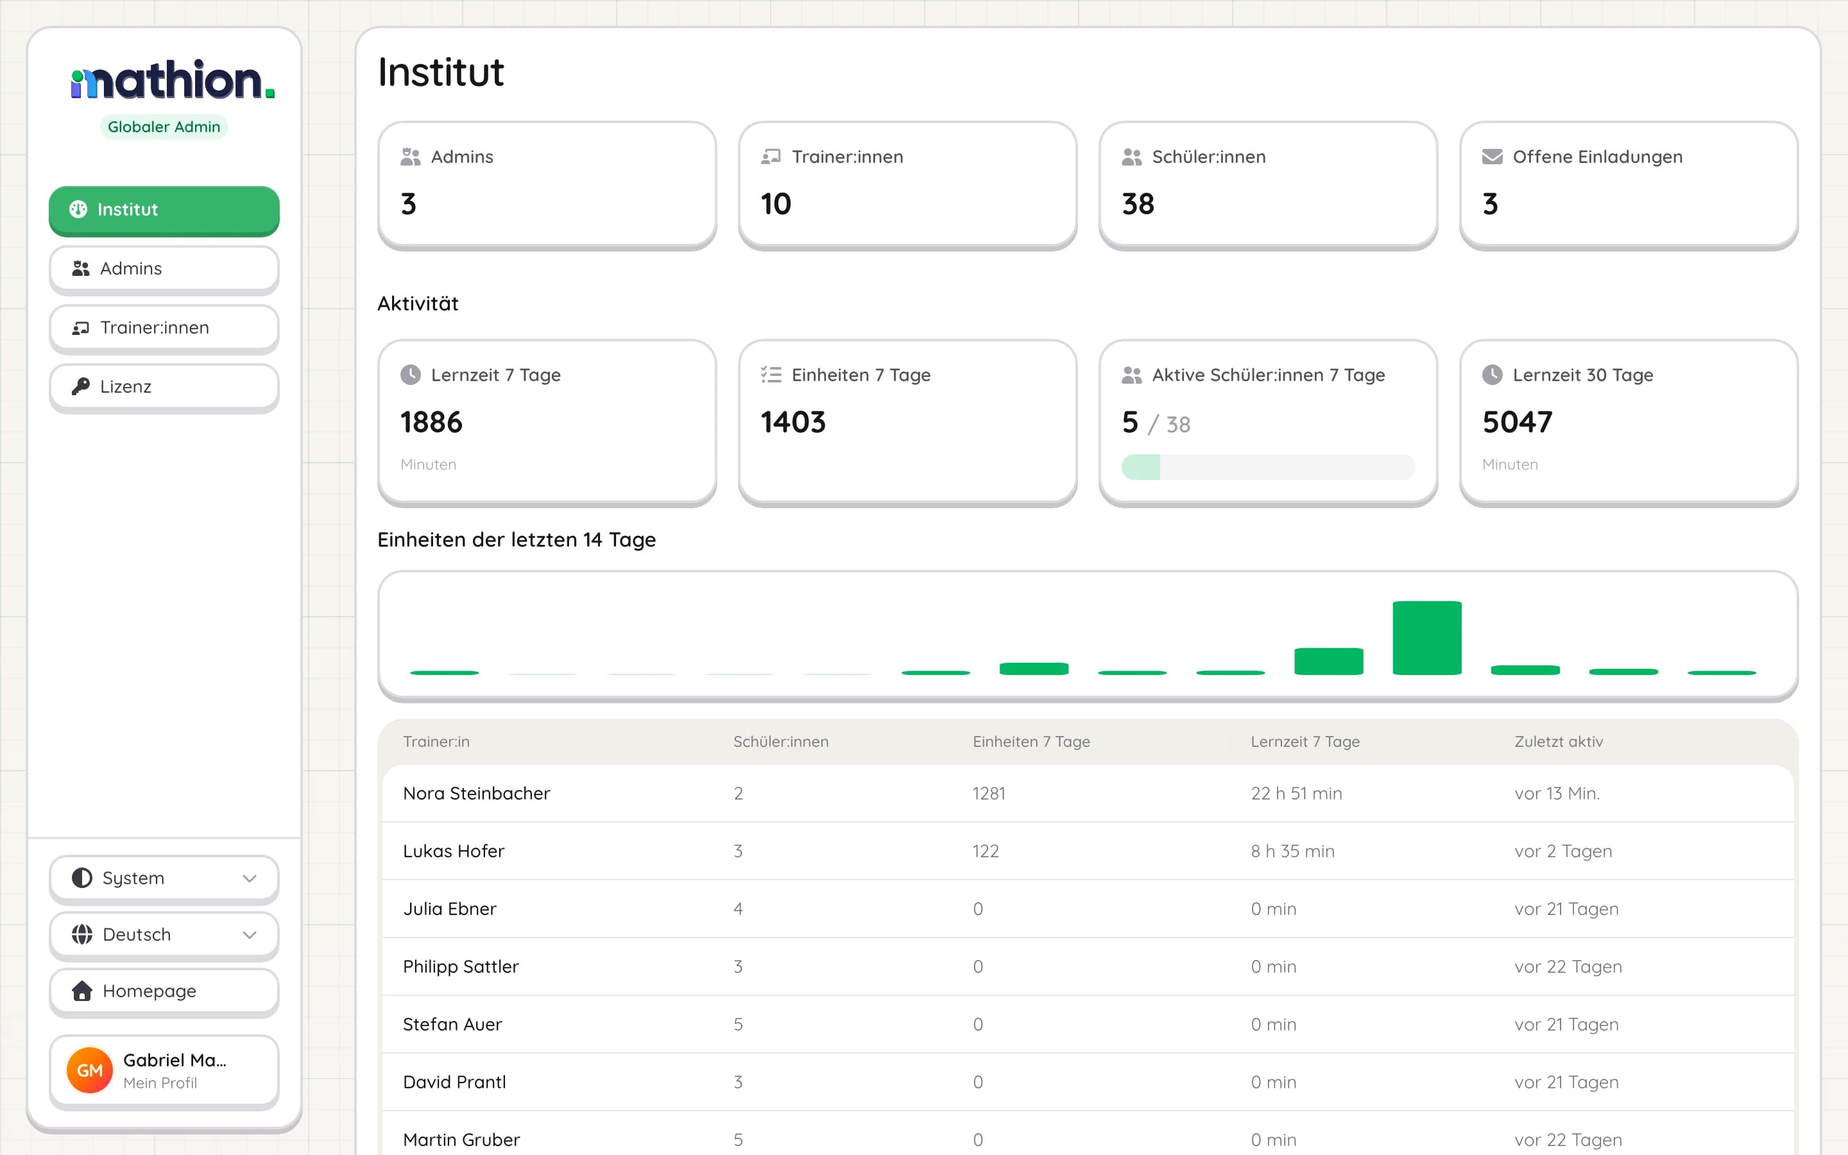Click the Institut dashboard icon in sidebar

pos(78,209)
